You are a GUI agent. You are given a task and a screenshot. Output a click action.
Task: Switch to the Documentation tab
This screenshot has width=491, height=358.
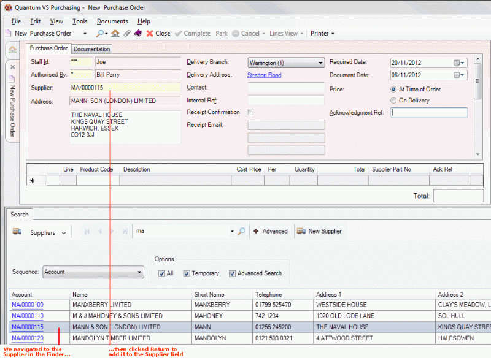click(91, 48)
